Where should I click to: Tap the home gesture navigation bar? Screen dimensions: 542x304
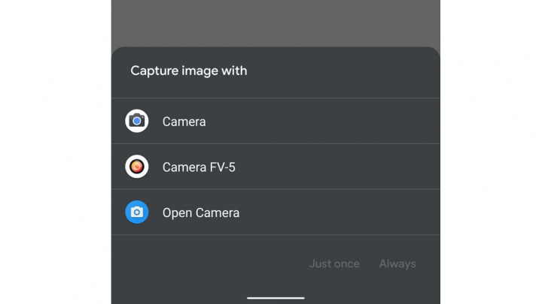point(276,298)
